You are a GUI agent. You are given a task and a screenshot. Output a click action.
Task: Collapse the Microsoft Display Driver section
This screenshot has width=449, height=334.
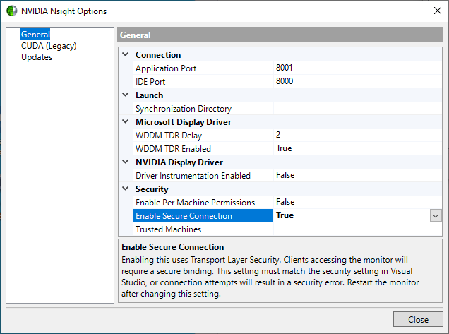pyautogui.click(x=126, y=121)
